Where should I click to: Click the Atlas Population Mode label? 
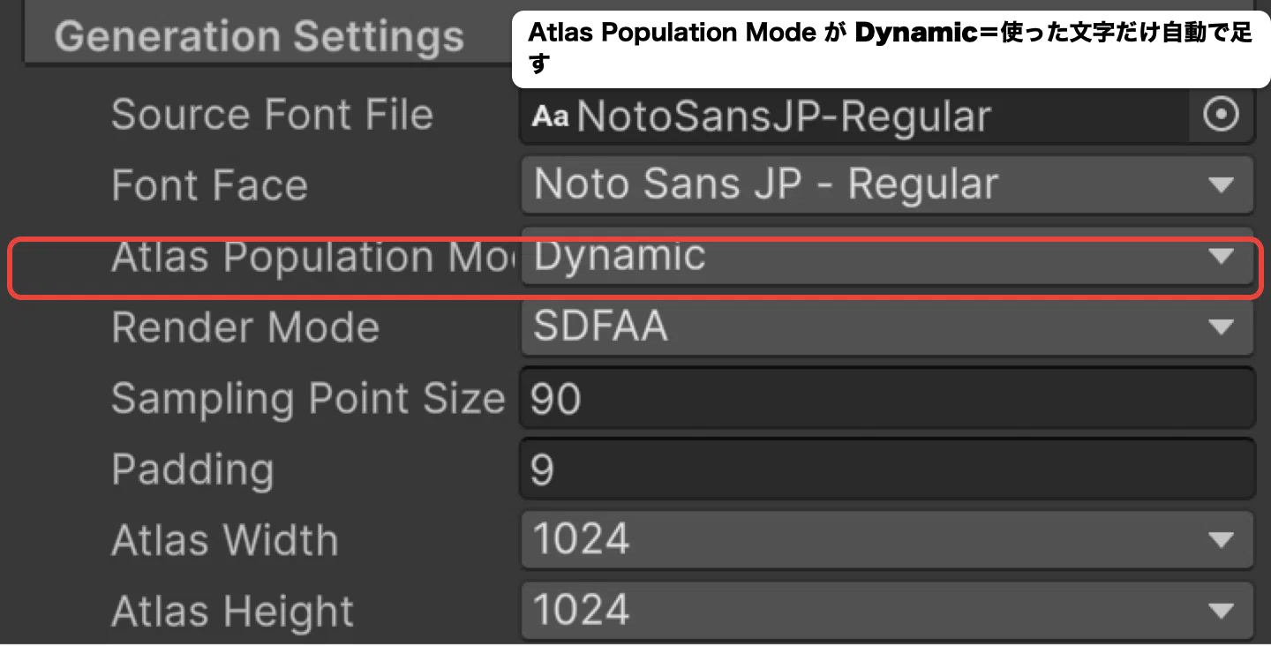pyautogui.click(x=312, y=257)
